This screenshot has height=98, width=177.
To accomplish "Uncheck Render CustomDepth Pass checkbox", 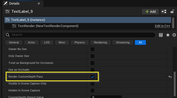I will (x=92, y=77).
